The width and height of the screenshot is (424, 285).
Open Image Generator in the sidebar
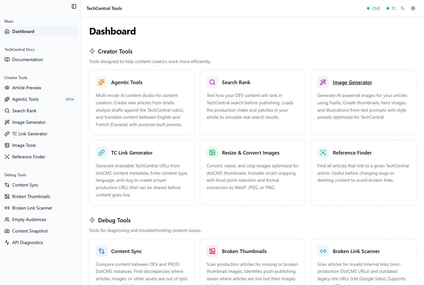coord(40,122)
